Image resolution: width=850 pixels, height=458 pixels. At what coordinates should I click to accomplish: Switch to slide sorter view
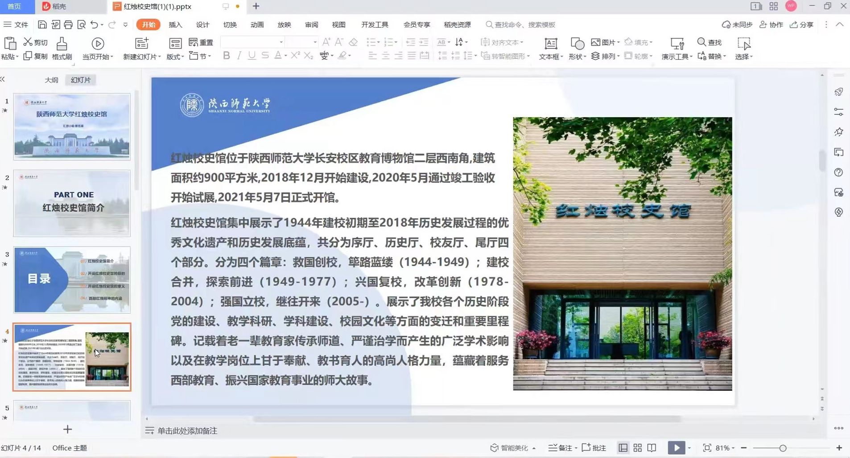(638, 448)
